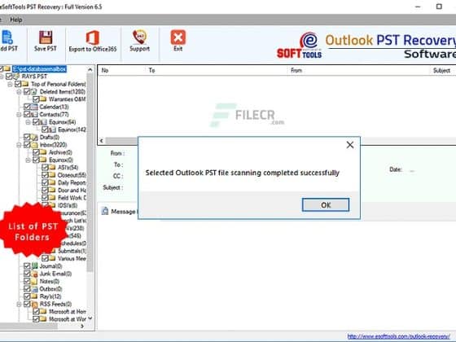Switch to the Message tab
The width and height of the screenshot is (456, 342).
coord(119,212)
